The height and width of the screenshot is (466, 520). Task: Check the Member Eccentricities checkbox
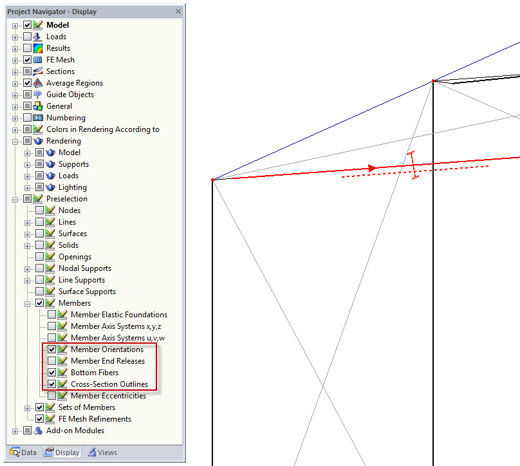(x=51, y=396)
